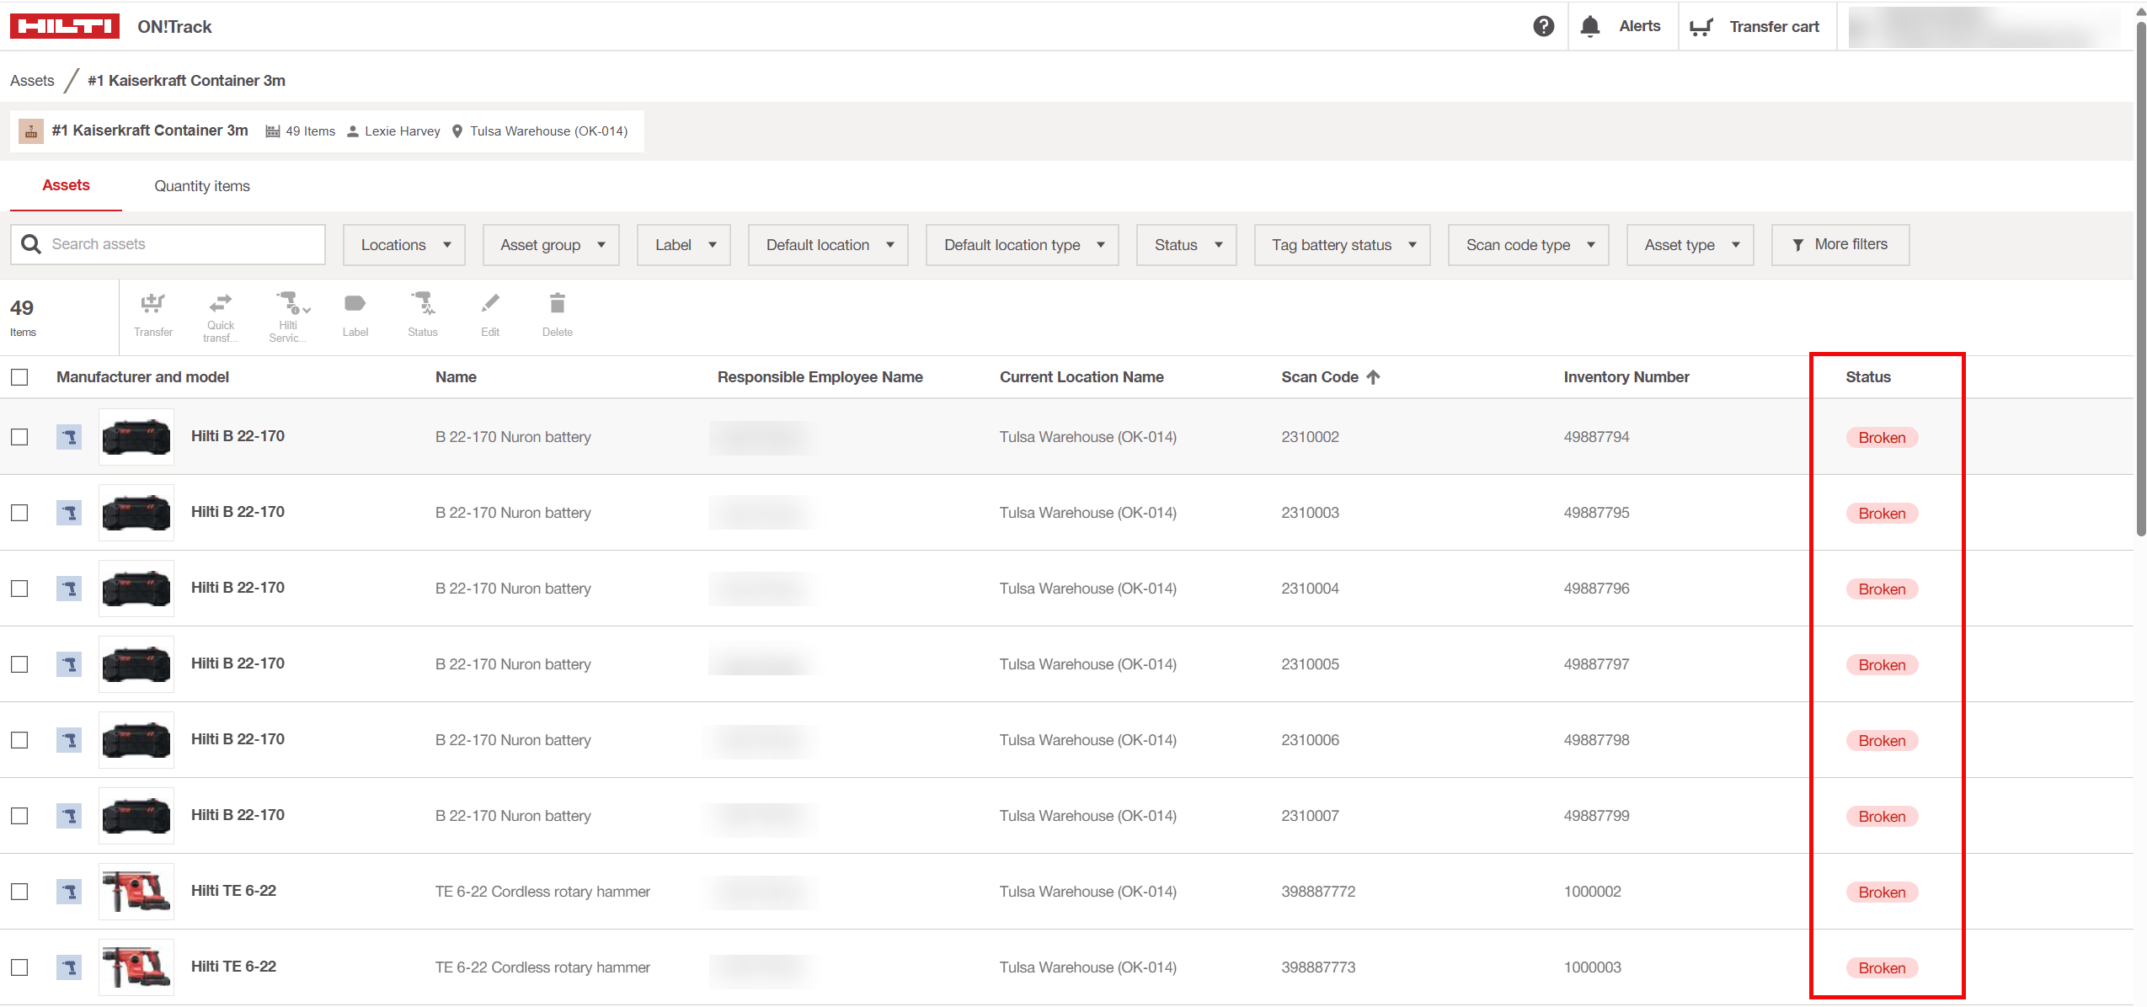Expand the Asset type filter dropdown
The image size is (2147, 1007).
[x=1690, y=245]
